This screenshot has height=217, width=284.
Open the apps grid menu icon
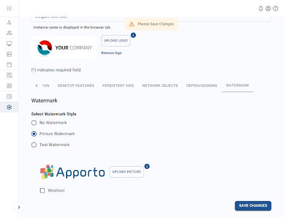pos(9,8)
